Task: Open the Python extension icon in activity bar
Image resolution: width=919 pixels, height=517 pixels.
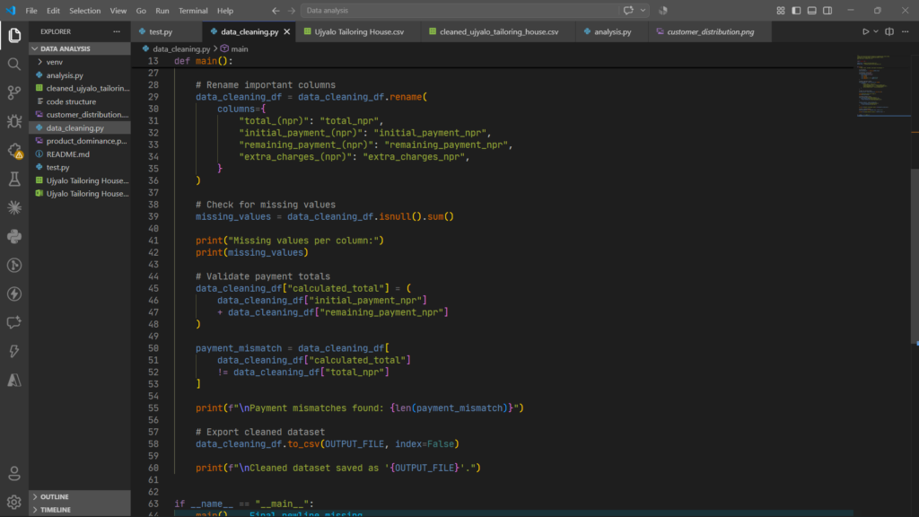Action: click(x=14, y=236)
